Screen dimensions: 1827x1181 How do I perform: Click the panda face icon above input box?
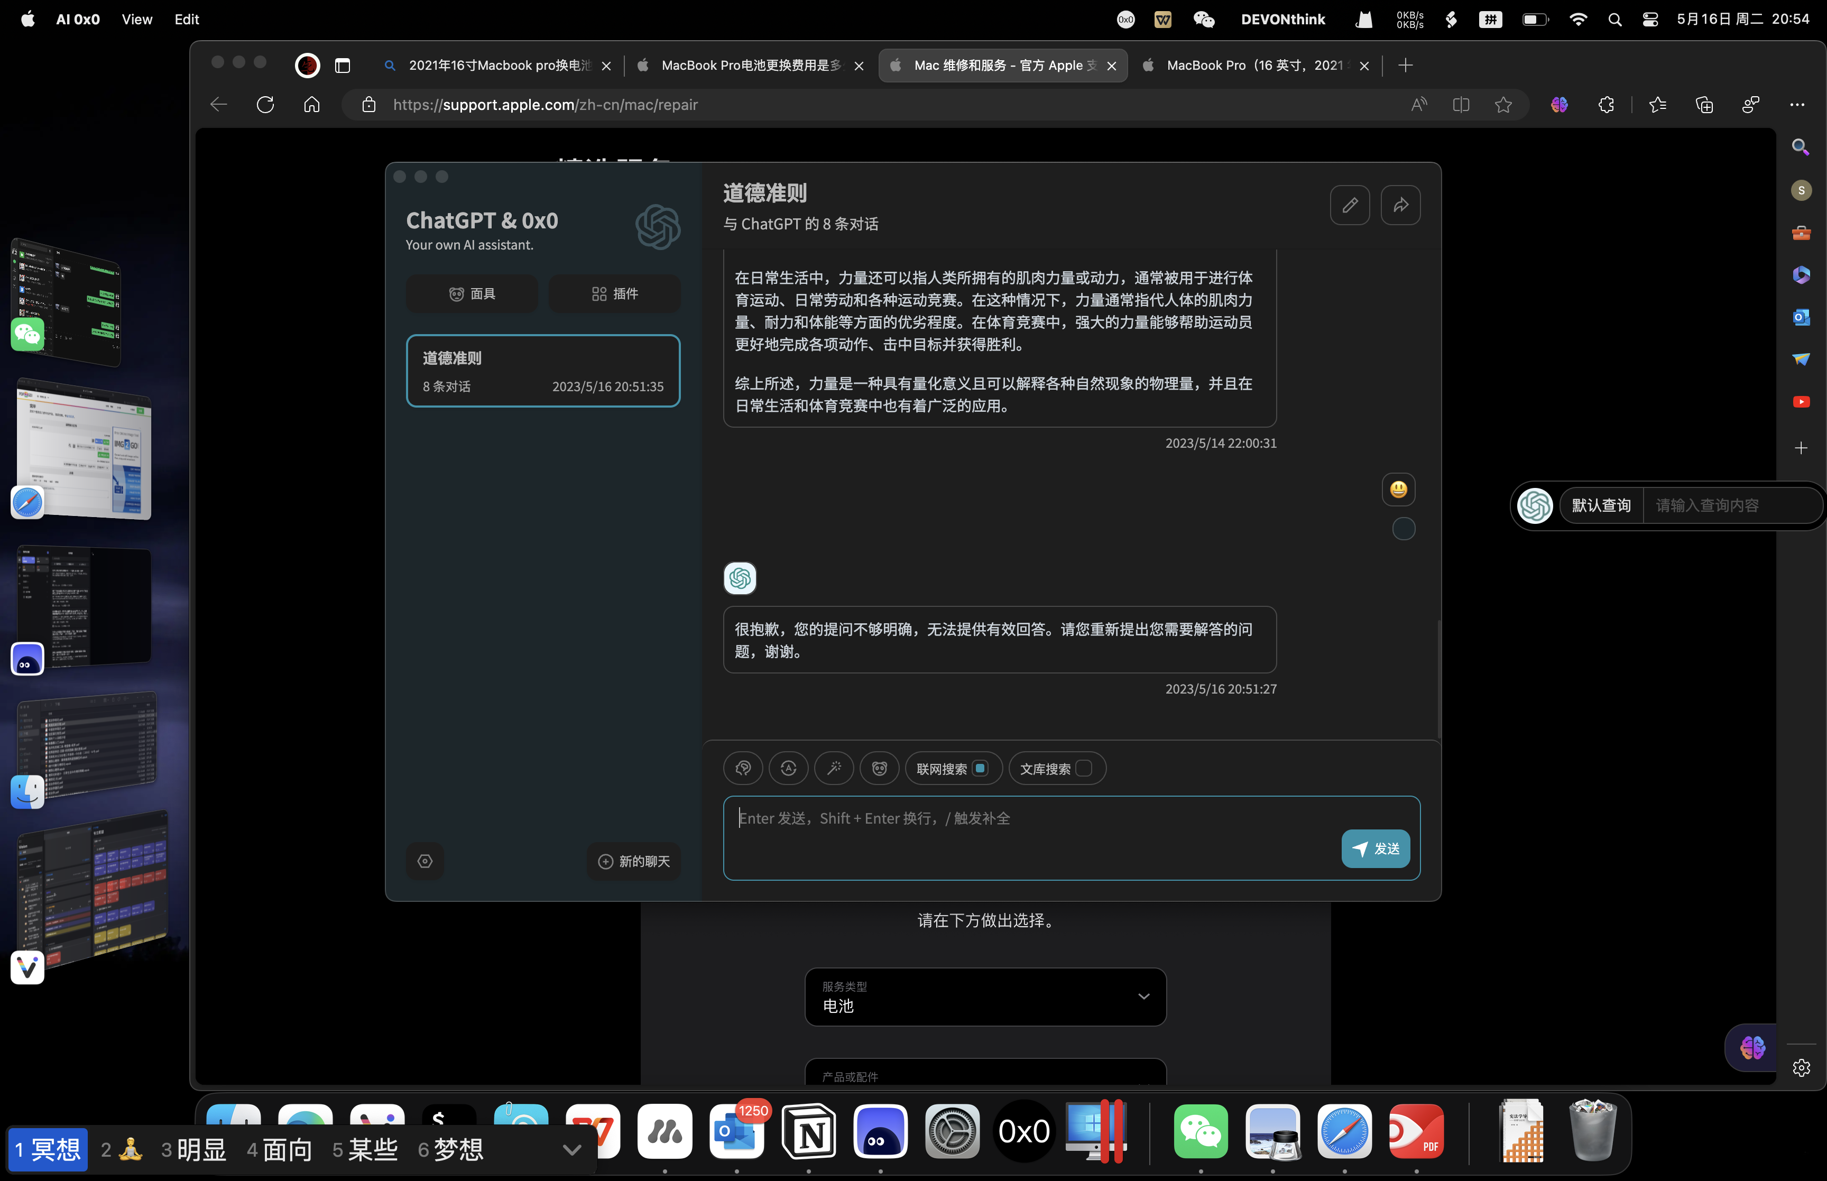point(879,768)
